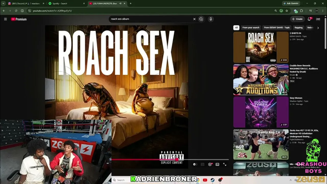Toggle the autoplay switch in the player
This screenshot has height=184, width=327.
coord(195,164)
